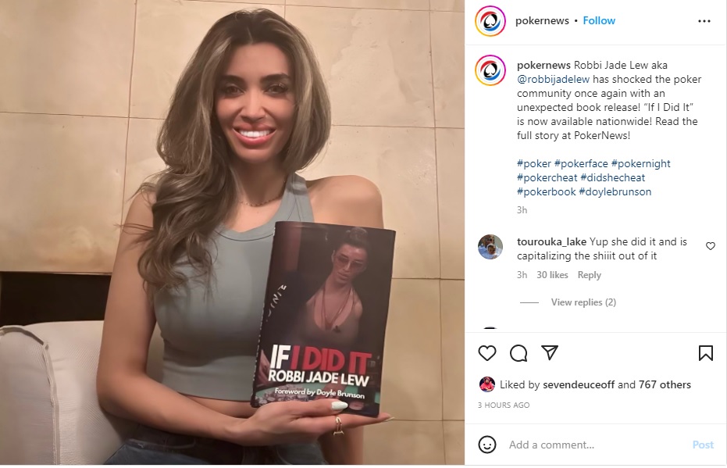Follow the pokernews account
Image resolution: width=727 pixels, height=468 pixels.
pos(599,21)
